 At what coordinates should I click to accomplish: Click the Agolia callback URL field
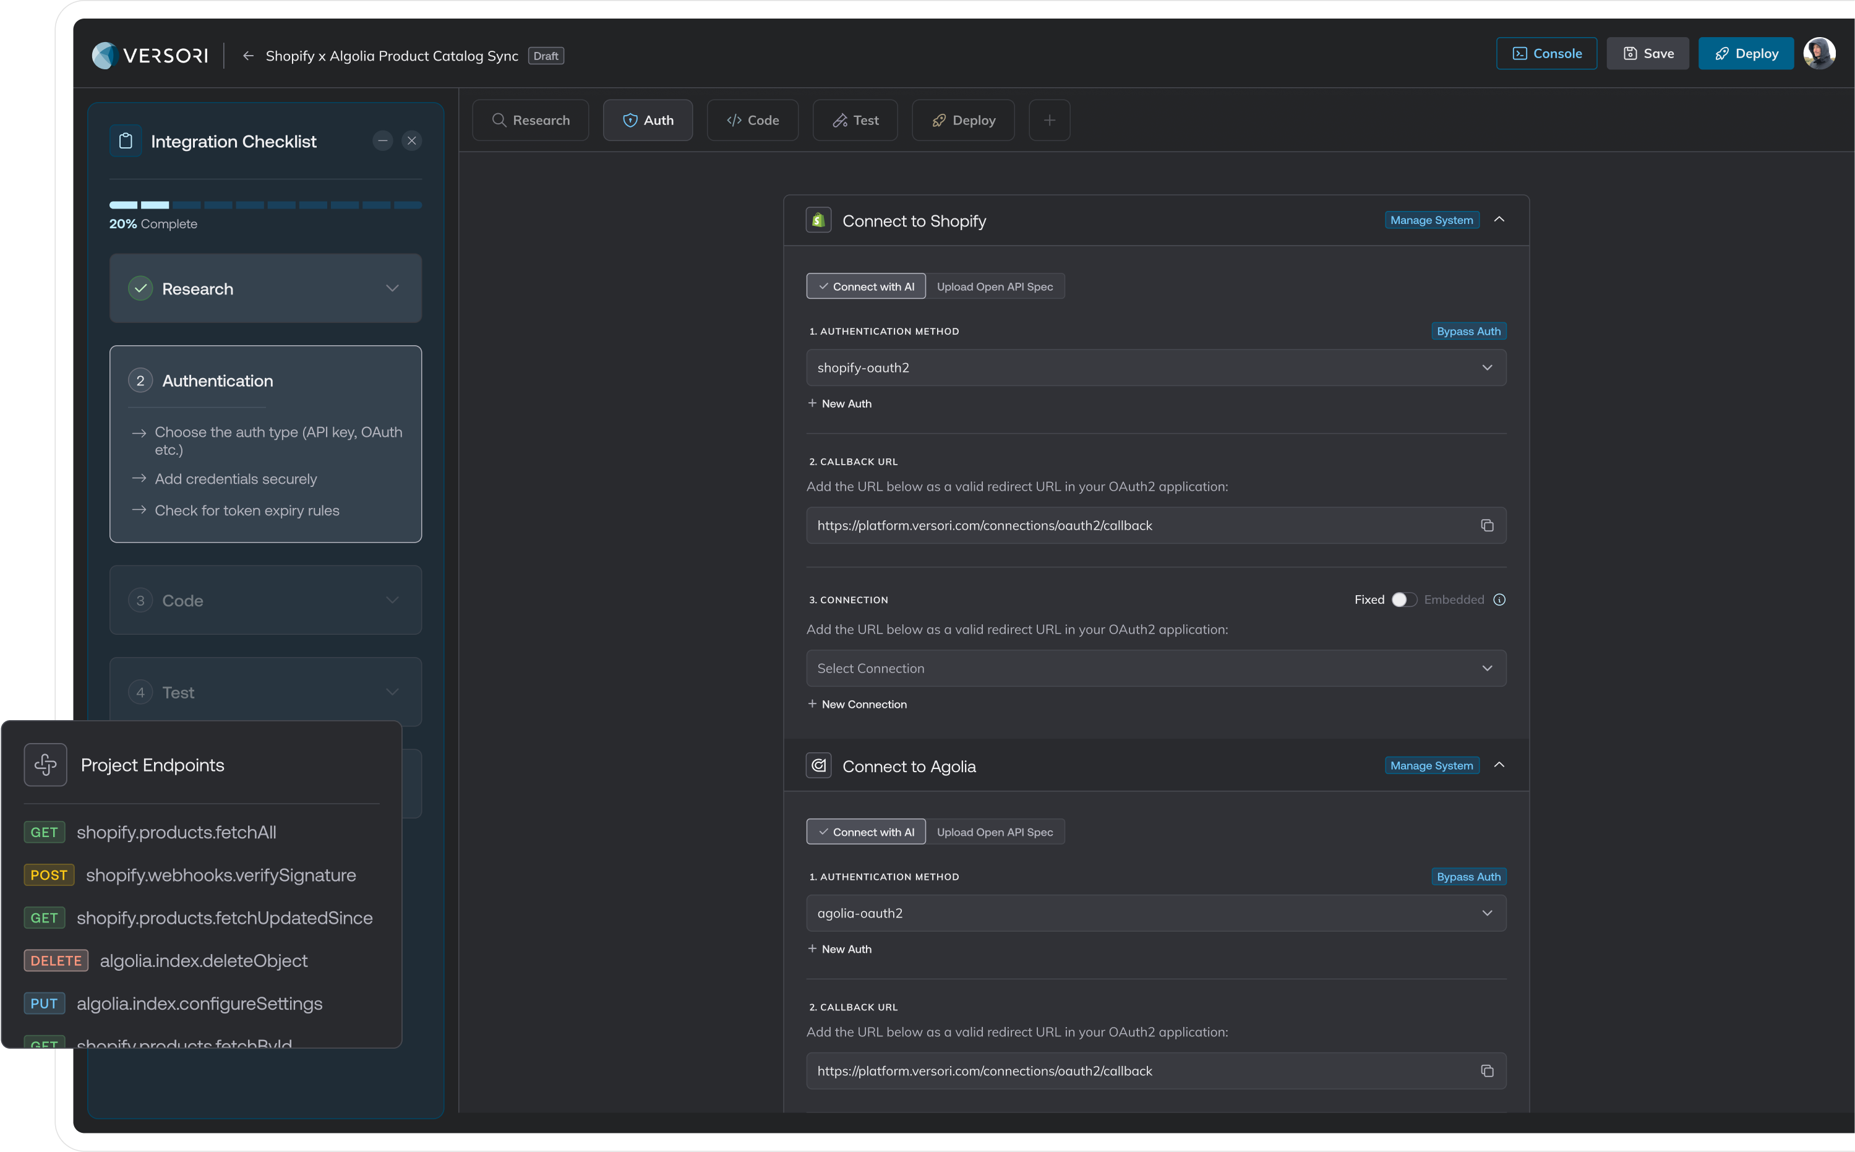[1156, 1070]
